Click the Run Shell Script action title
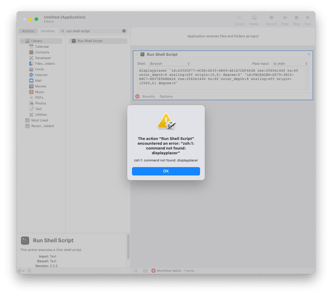This screenshot has height=296, width=332. click(x=162, y=55)
